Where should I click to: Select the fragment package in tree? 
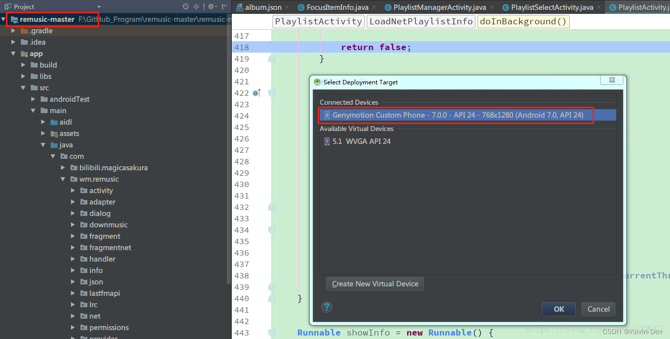click(105, 236)
